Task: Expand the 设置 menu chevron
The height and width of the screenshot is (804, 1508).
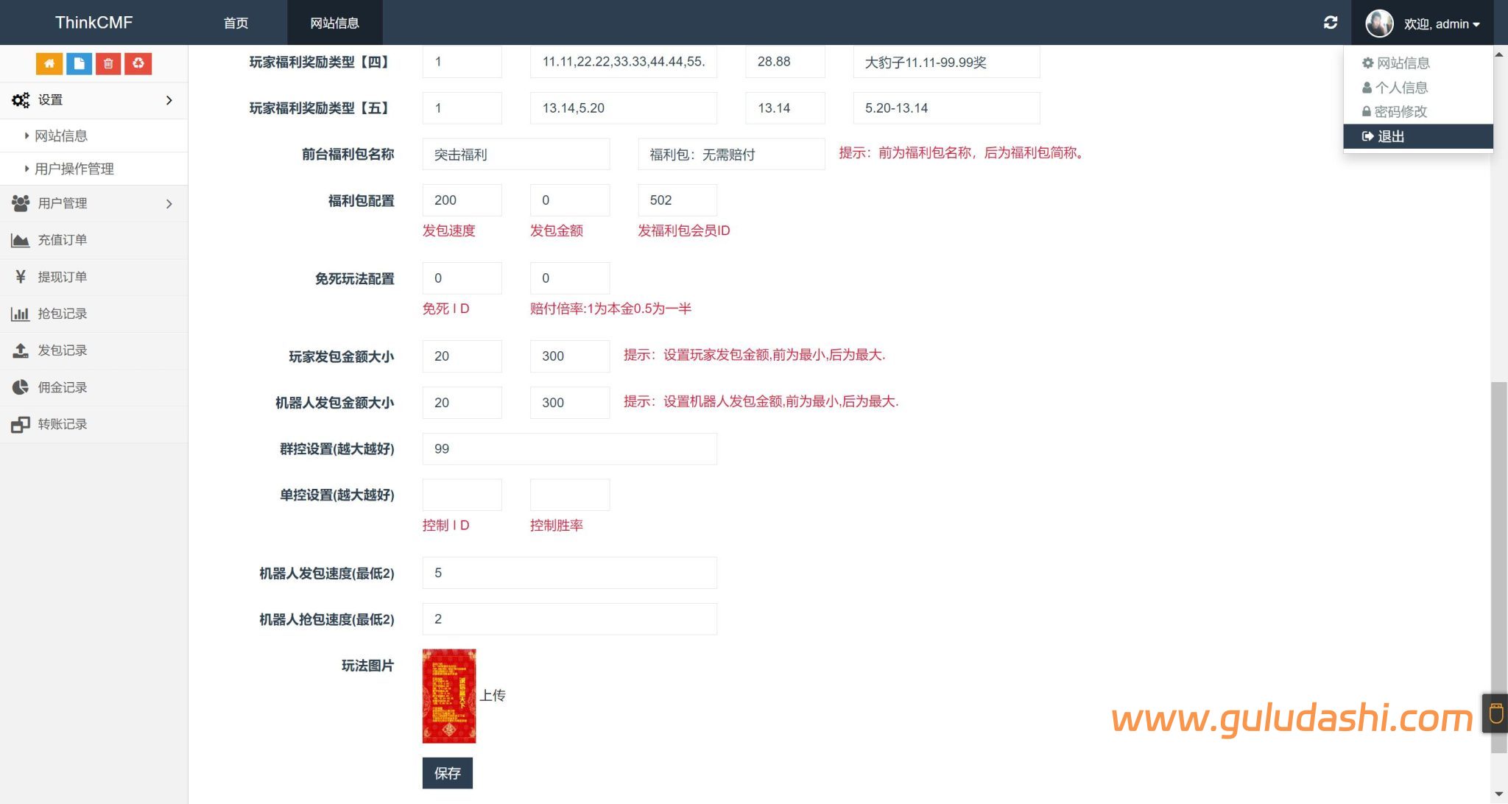Action: (169, 100)
